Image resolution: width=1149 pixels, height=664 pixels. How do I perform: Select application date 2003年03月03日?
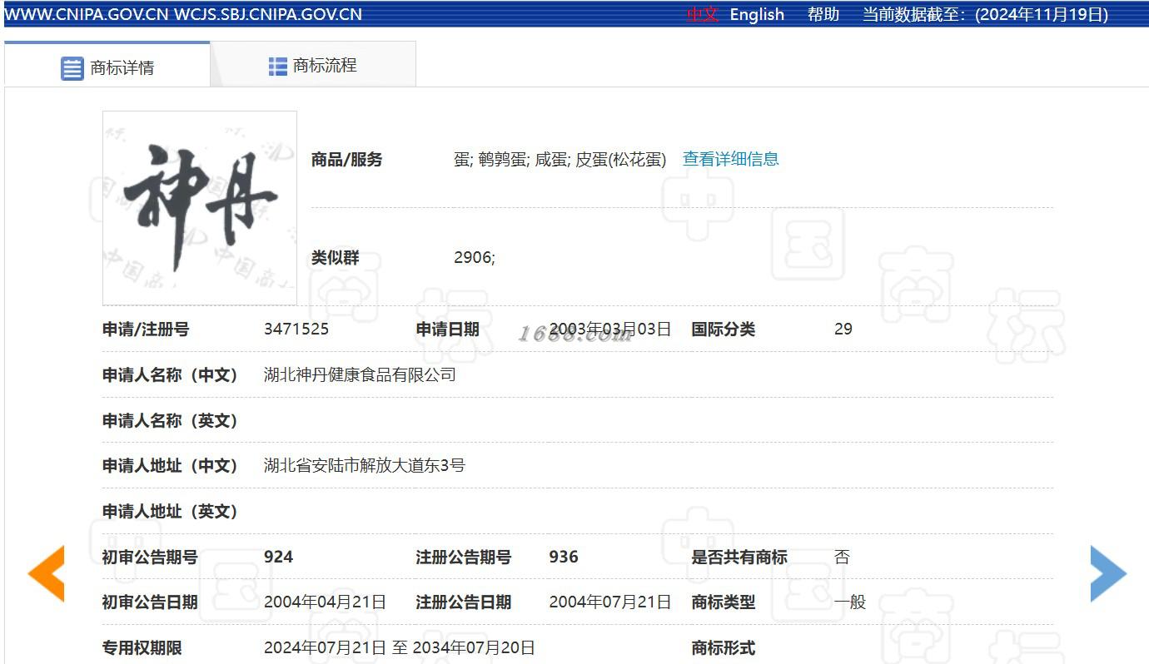click(610, 329)
